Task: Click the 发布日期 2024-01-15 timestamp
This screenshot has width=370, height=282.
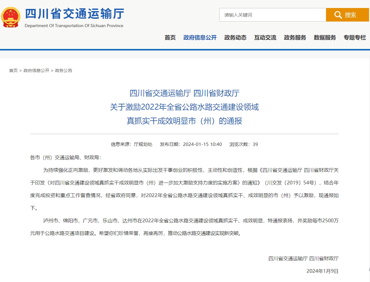Action: pos(191,144)
